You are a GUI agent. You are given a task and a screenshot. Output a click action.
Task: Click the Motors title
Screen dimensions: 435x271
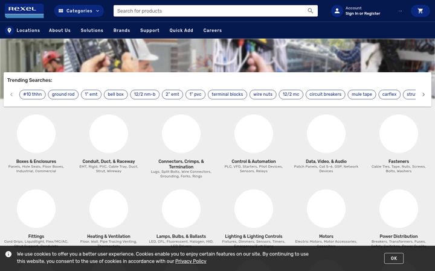point(326,236)
